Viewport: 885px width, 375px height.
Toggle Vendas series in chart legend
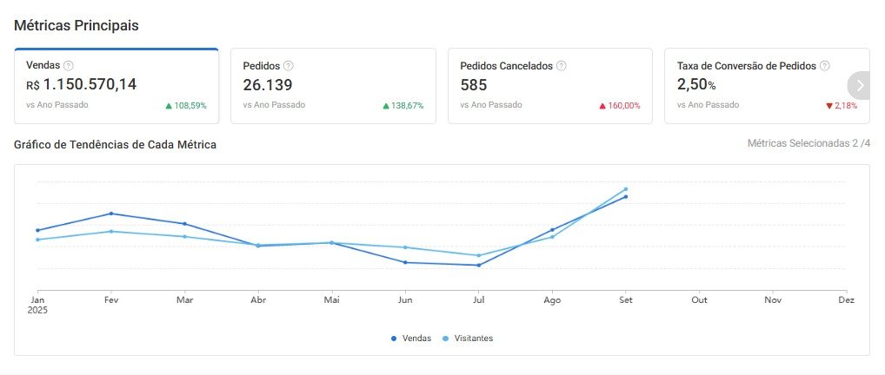[x=412, y=339]
